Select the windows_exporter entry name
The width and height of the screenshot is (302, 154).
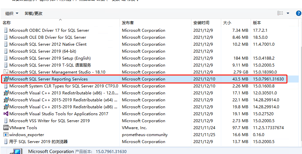26,134
